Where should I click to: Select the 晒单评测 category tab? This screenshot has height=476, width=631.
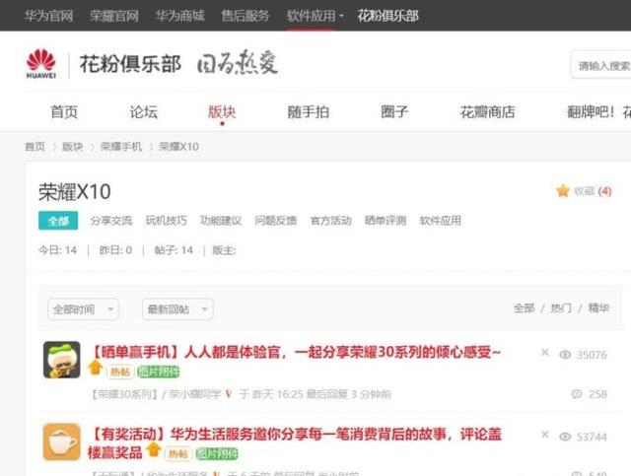point(386,221)
